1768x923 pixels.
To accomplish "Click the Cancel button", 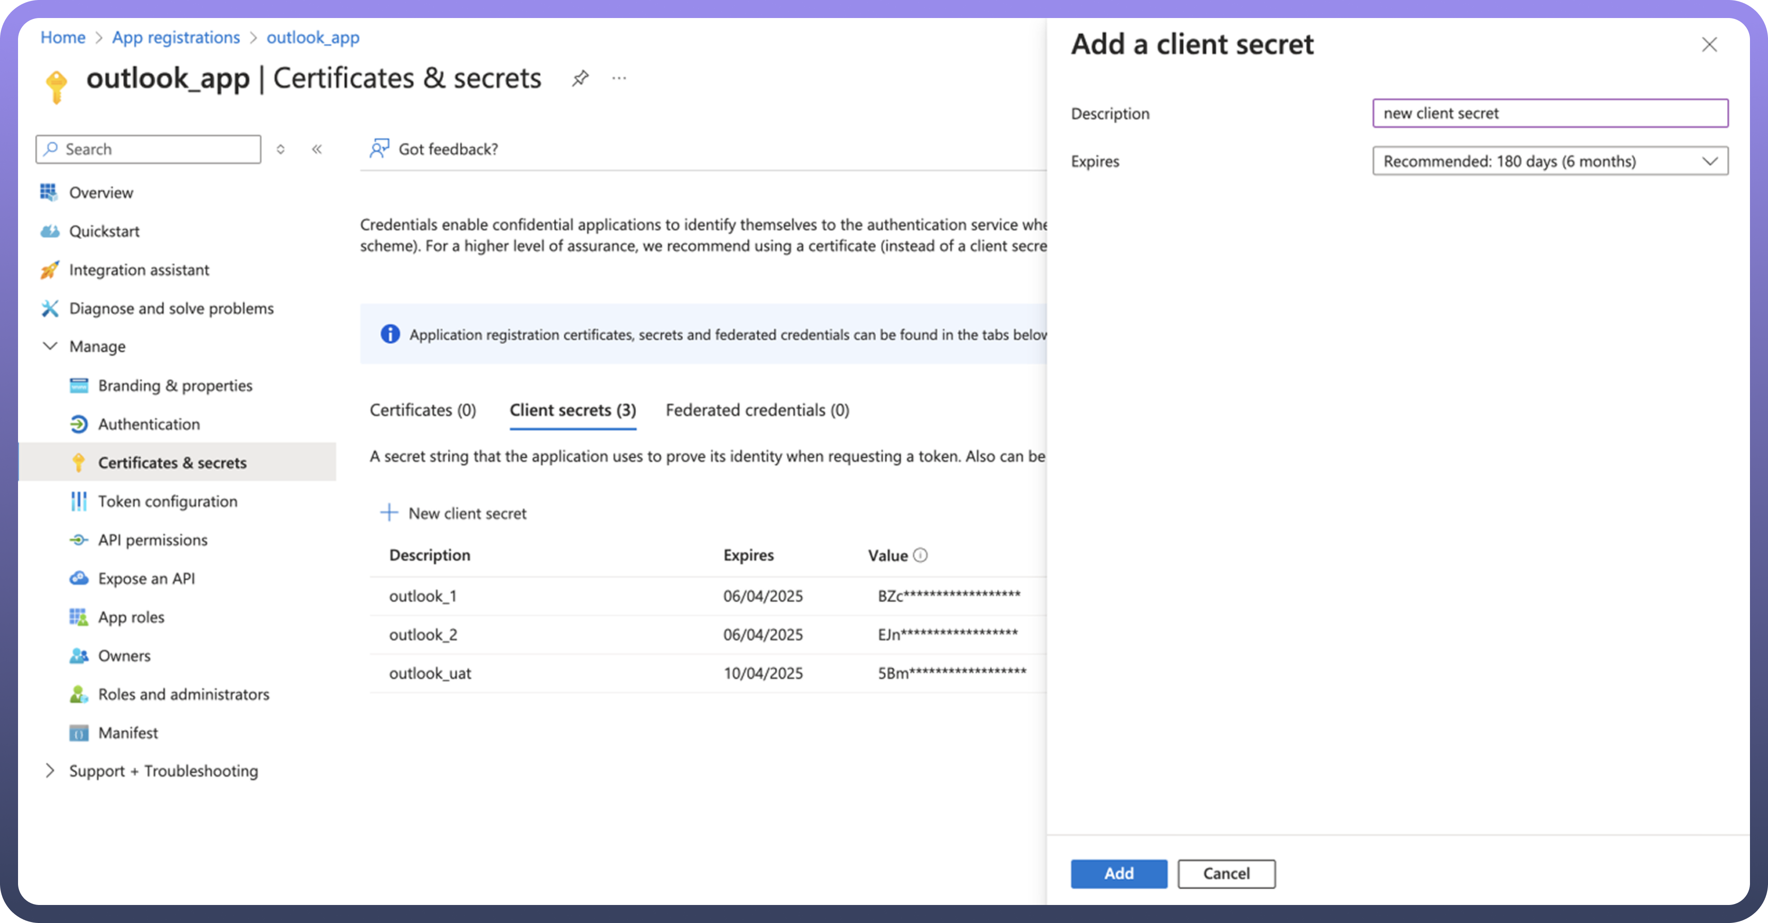I will pyautogui.click(x=1226, y=873).
